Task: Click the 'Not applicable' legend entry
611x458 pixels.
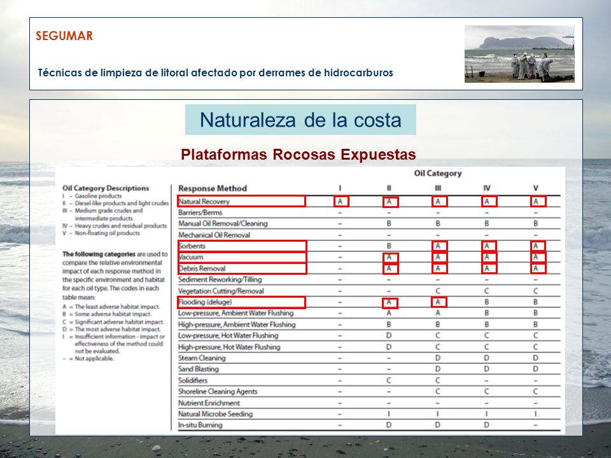Action: 88,358
